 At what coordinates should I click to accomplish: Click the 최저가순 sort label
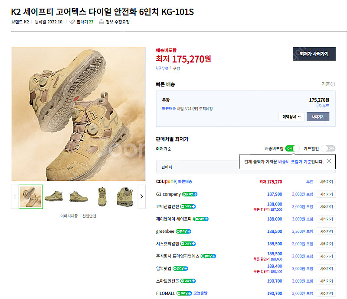tap(164, 148)
